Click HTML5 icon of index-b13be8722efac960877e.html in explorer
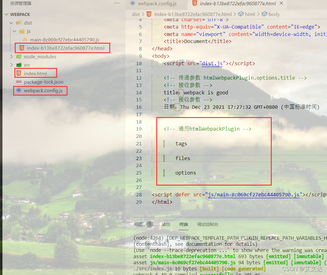 tap(22, 48)
